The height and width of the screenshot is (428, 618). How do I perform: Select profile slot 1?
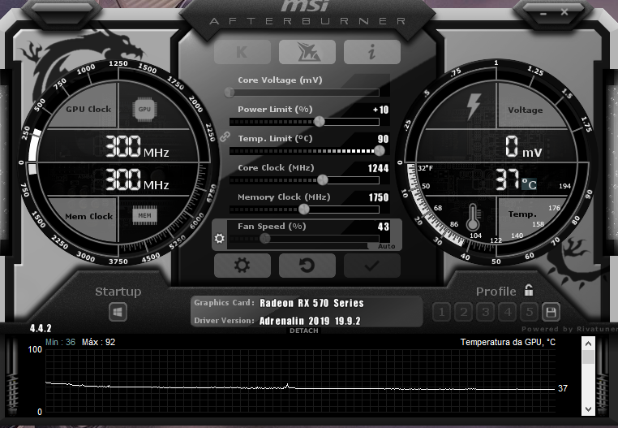442,313
